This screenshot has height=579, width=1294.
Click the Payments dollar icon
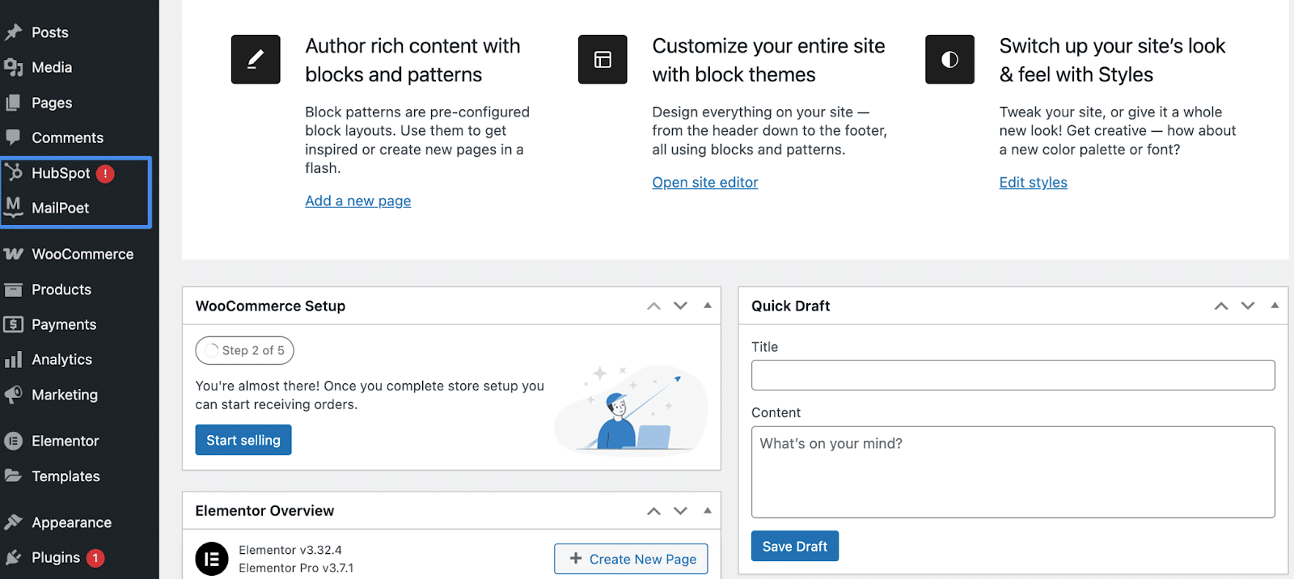(13, 324)
